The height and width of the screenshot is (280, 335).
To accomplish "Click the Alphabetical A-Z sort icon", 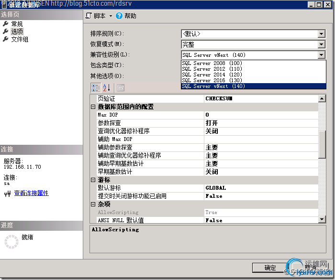I will pyautogui.click(x=106, y=87).
